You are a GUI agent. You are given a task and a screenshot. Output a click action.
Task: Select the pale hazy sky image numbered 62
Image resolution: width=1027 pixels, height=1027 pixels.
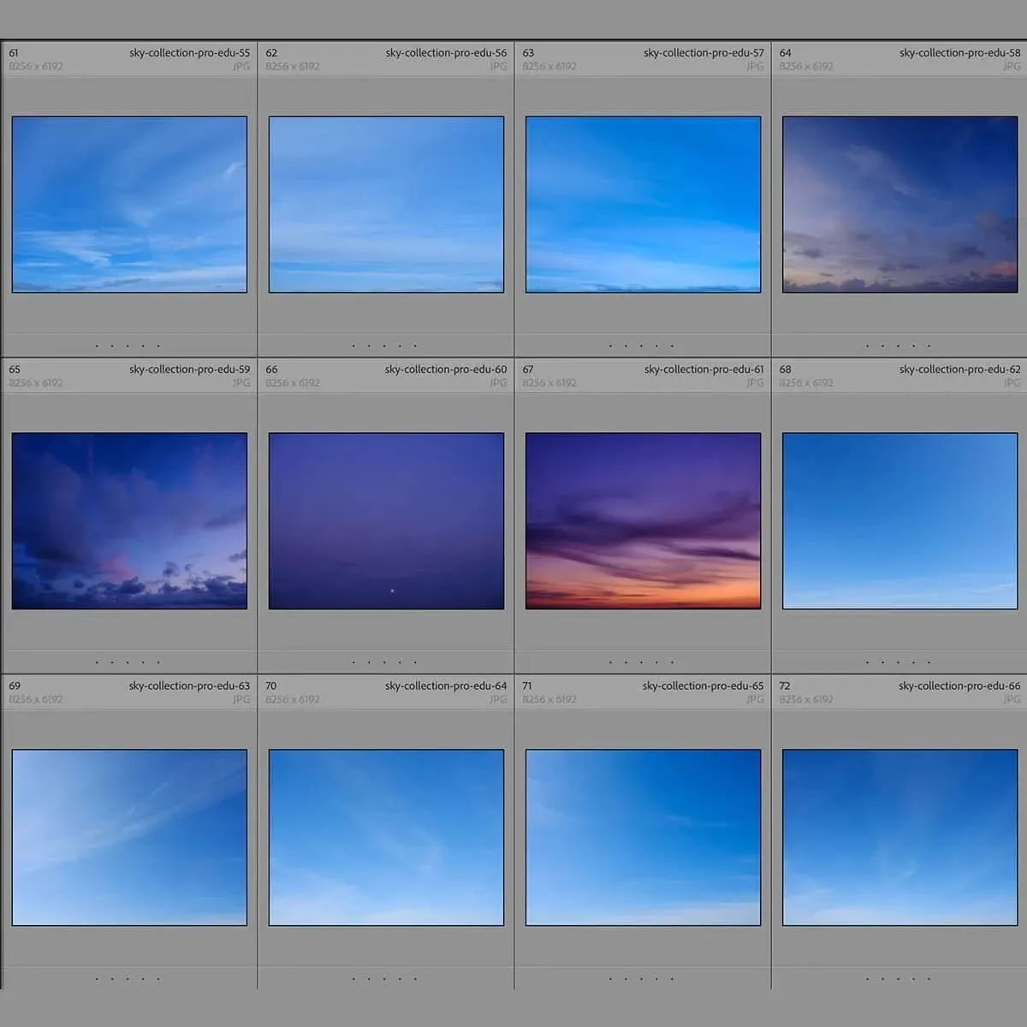[386, 205]
